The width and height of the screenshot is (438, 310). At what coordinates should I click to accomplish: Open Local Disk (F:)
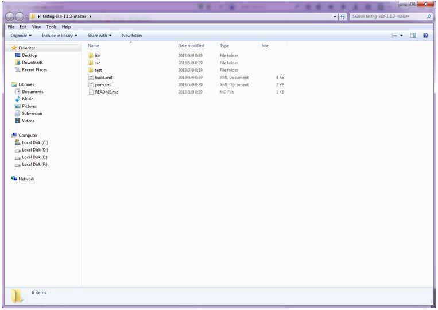[x=34, y=164]
